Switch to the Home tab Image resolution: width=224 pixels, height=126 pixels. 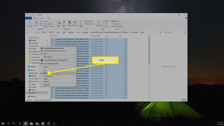[35, 18]
